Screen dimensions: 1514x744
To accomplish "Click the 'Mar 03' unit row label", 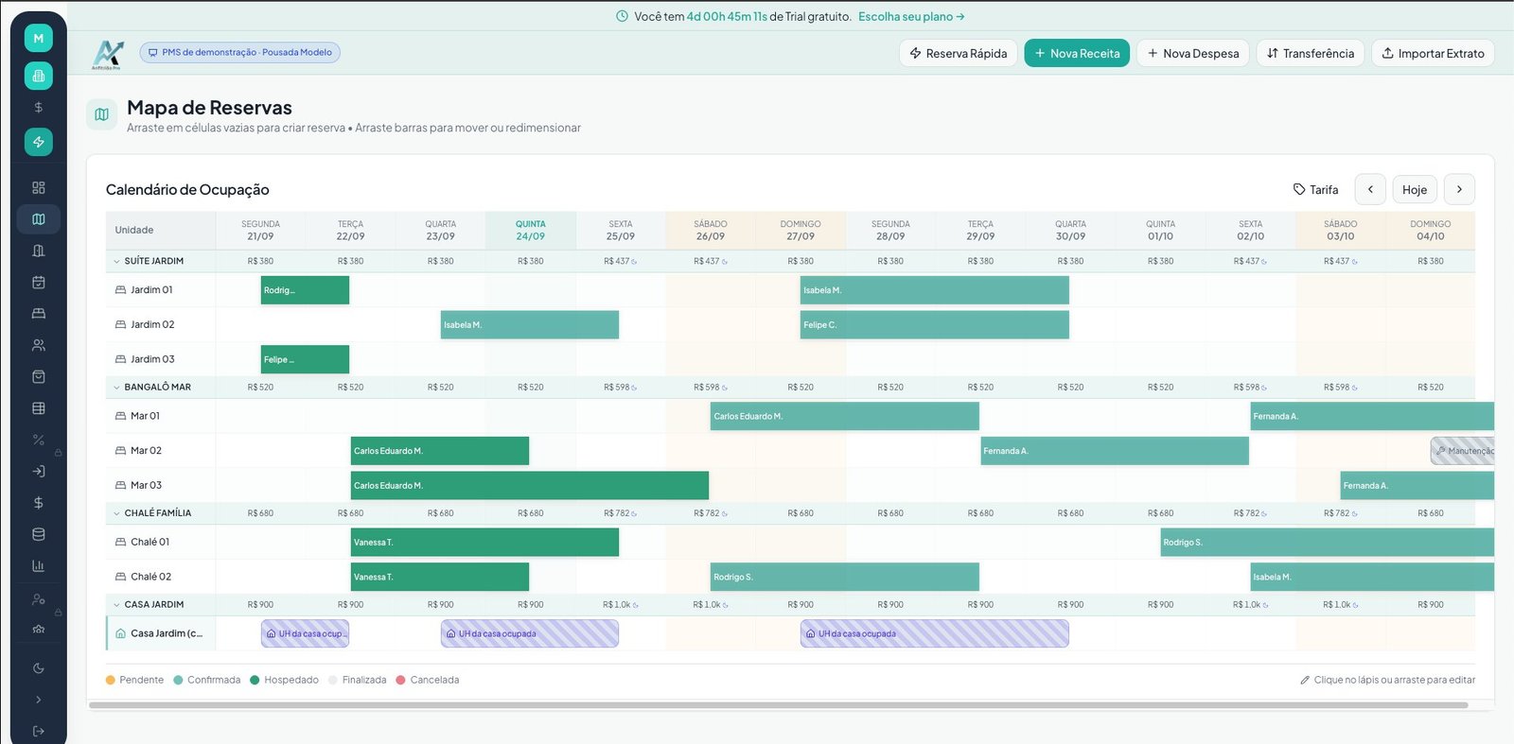I will coord(146,485).
